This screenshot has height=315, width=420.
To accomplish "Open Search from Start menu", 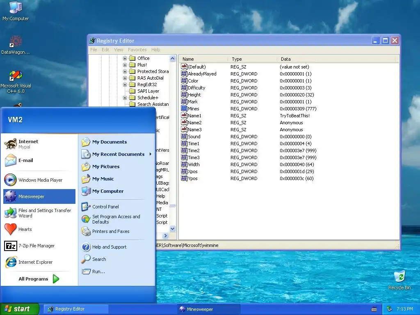I will (116, 259).
